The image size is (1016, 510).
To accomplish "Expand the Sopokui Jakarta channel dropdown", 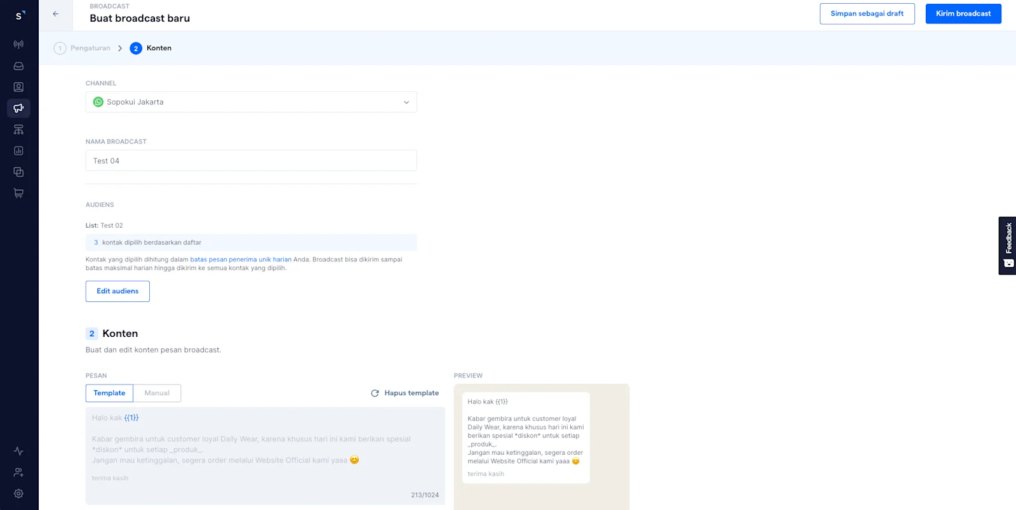I will (251, 102).
